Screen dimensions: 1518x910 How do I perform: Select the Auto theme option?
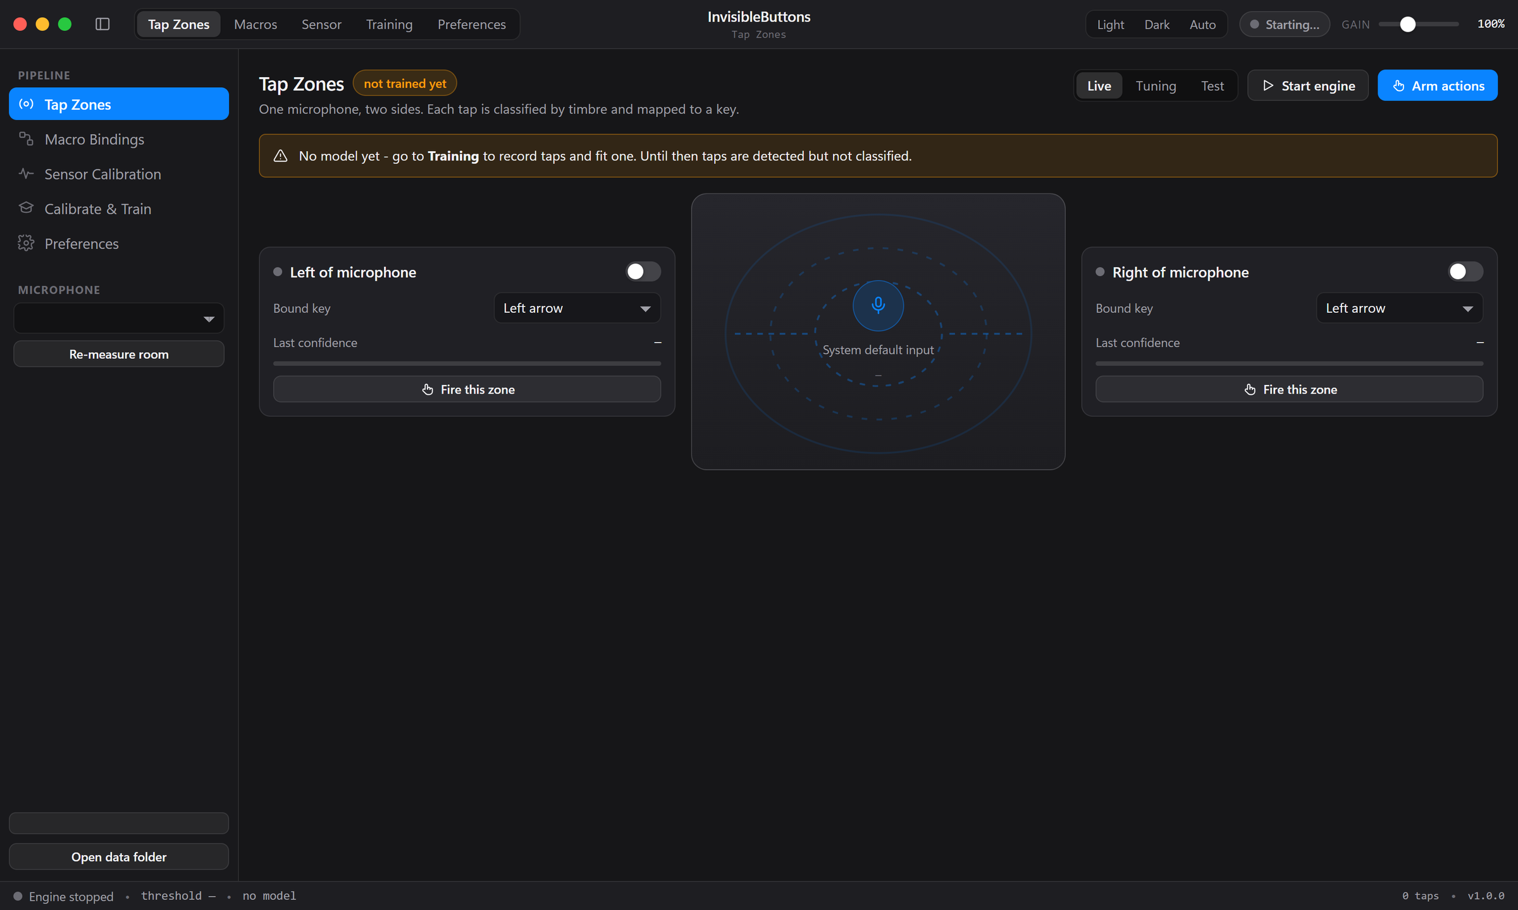[x=1202, y=25]
